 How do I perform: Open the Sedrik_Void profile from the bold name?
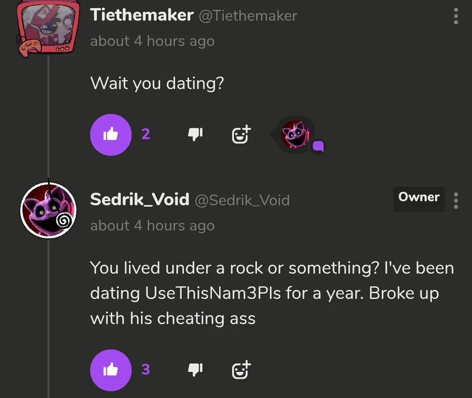click(x=140, y=200)
